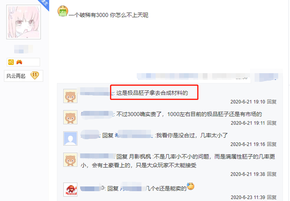Open first bear avatar at 19:10 comment
The image size is (290, 201).
point(70,96)
